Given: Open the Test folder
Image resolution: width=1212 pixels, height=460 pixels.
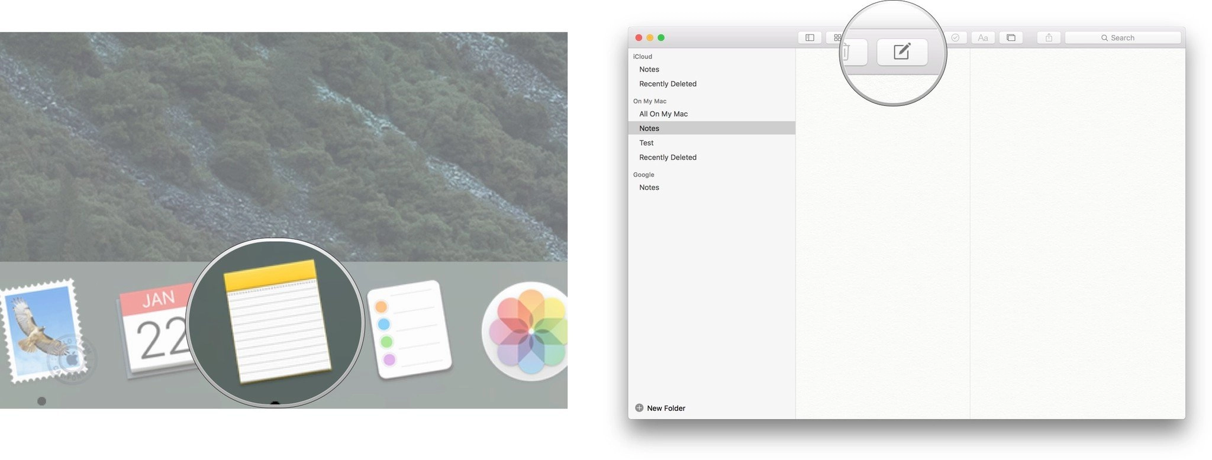Looking at the screenshot, I should pyautogui.click(x=711, y=143).
